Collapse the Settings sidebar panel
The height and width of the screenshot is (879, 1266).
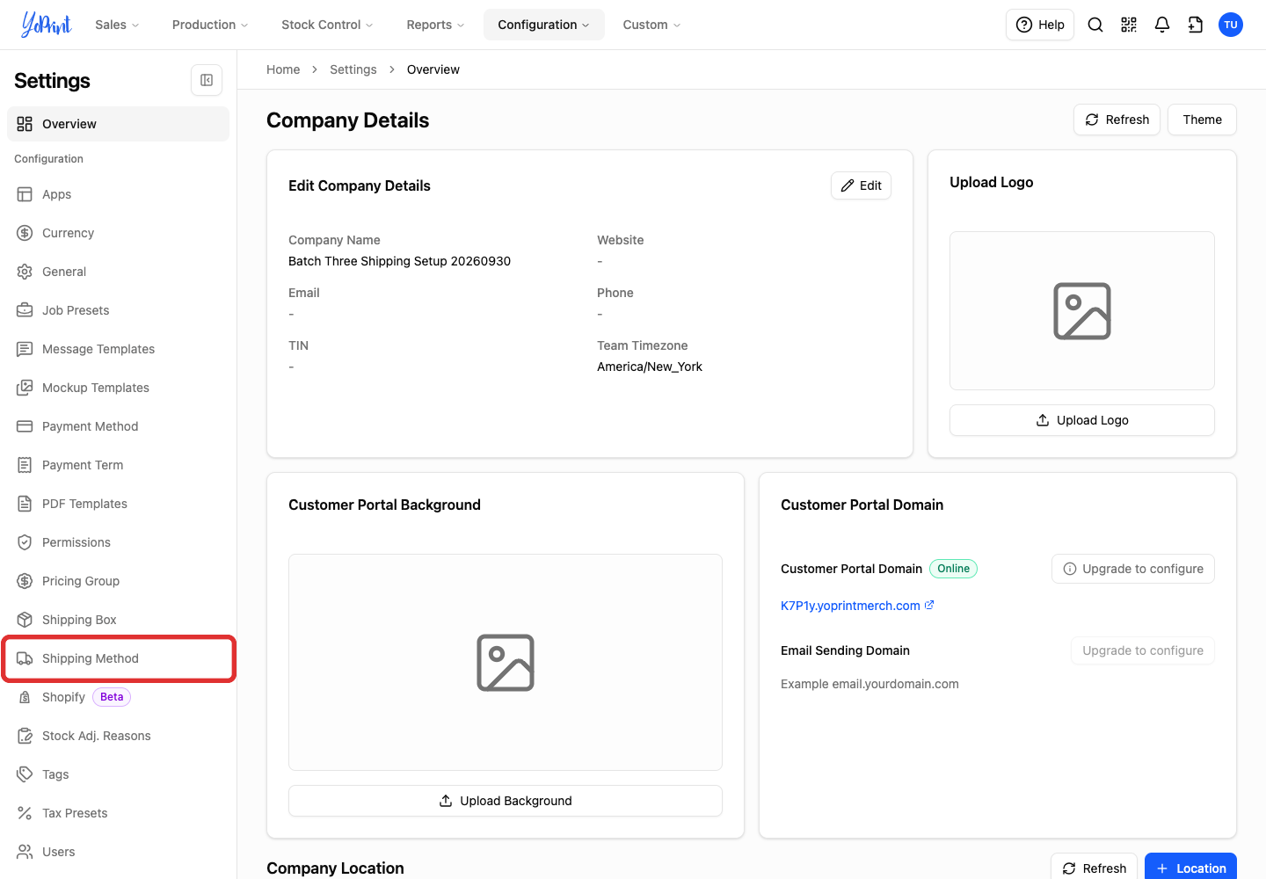pos(207,80)
